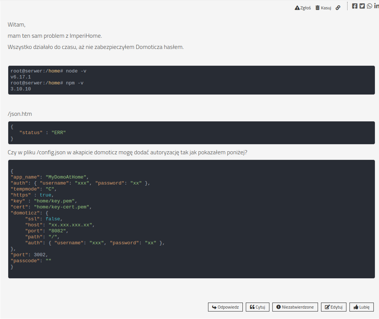
Task: Click the "path": "/" line
Action: 42,237
